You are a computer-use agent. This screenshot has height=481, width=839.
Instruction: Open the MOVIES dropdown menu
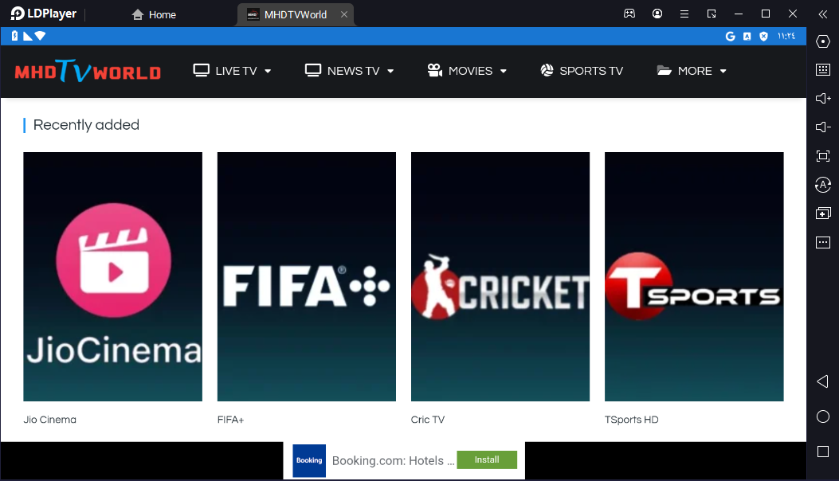click(x=467, y=71)
